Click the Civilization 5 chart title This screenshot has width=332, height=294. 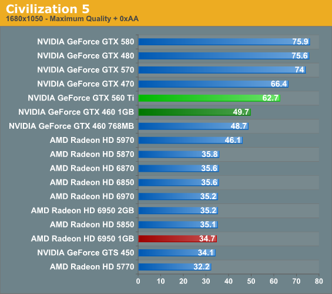[48, 9]
